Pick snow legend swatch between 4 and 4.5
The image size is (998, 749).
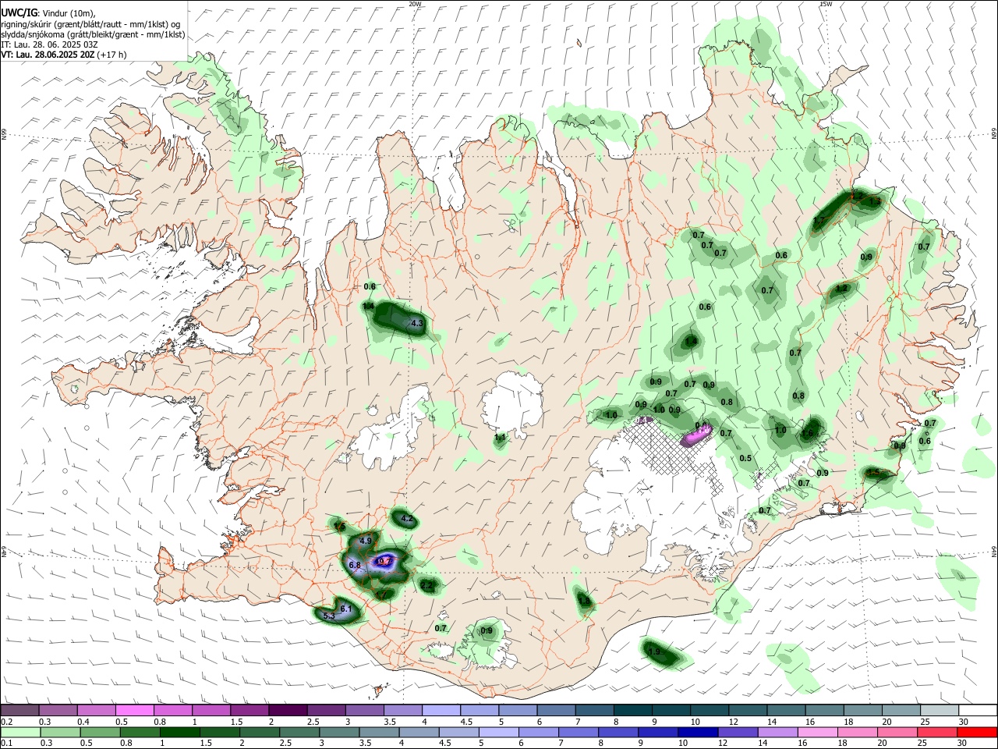441,710
